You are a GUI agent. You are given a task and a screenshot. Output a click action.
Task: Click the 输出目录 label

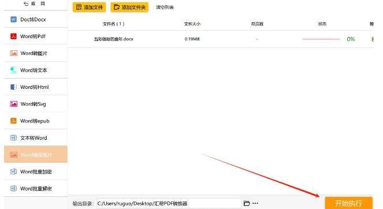pyautogui.click(x=83, y=203)
